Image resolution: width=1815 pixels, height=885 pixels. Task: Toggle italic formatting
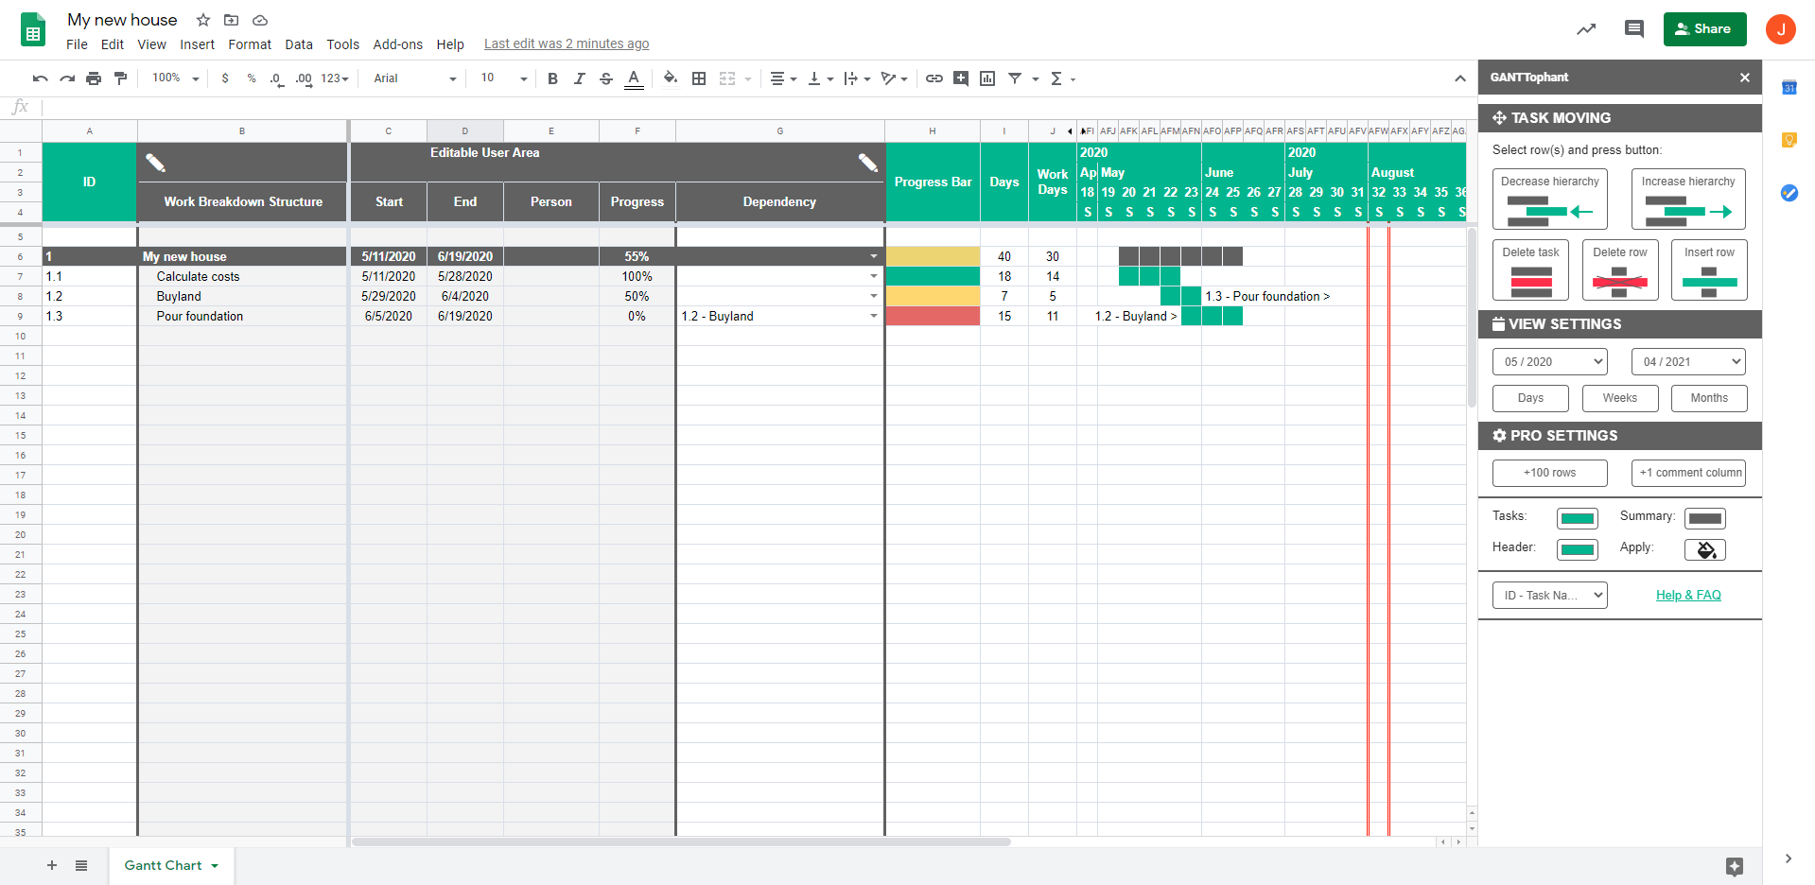pos(580,78)
